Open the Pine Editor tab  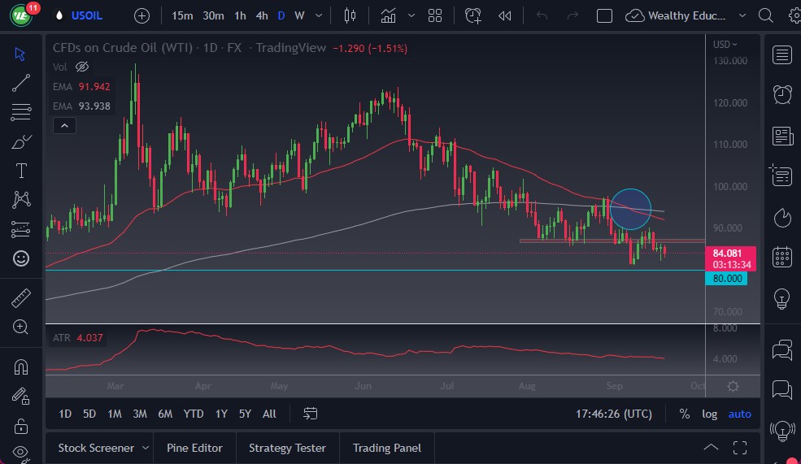click(196, 448)
